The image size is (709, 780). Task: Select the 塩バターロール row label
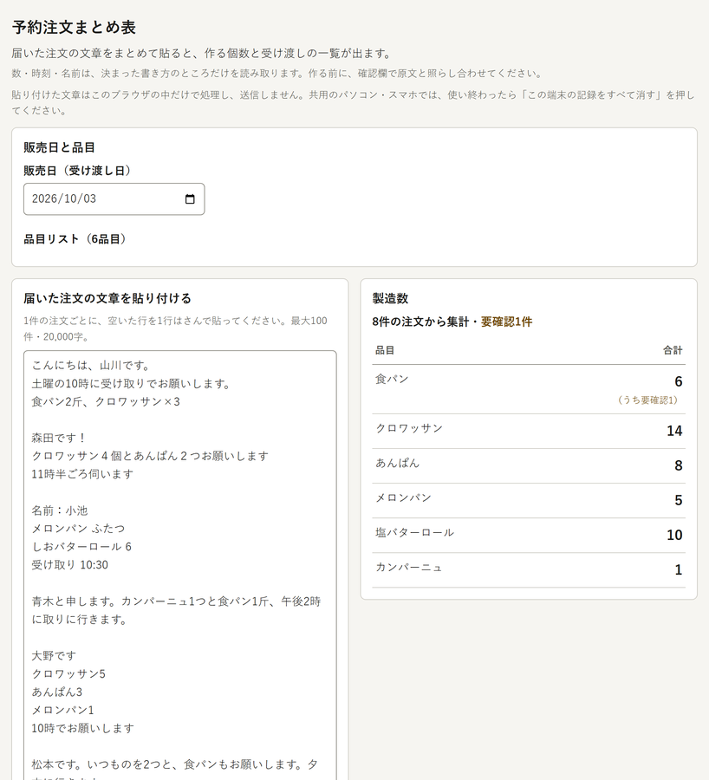click(414, 533)
